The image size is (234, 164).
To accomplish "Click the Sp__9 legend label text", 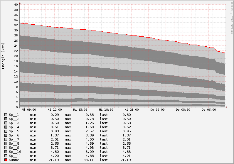I will [14, 148].
